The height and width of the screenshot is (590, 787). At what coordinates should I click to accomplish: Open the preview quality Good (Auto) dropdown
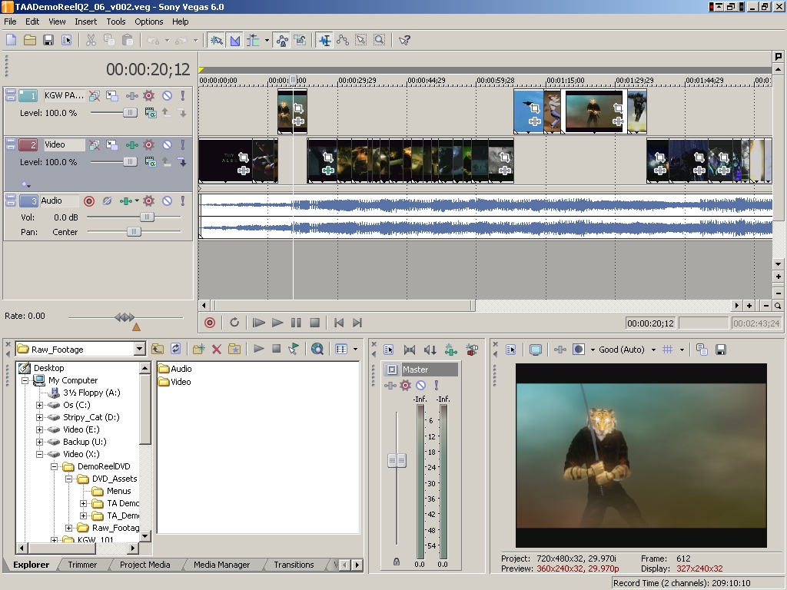click(x=653, y=350)
